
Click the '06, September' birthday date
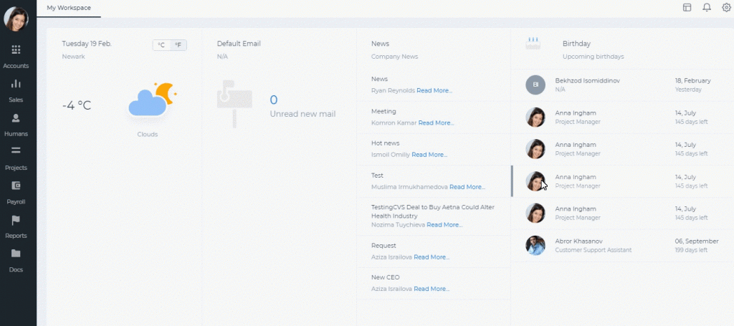(x=697, y=241)
